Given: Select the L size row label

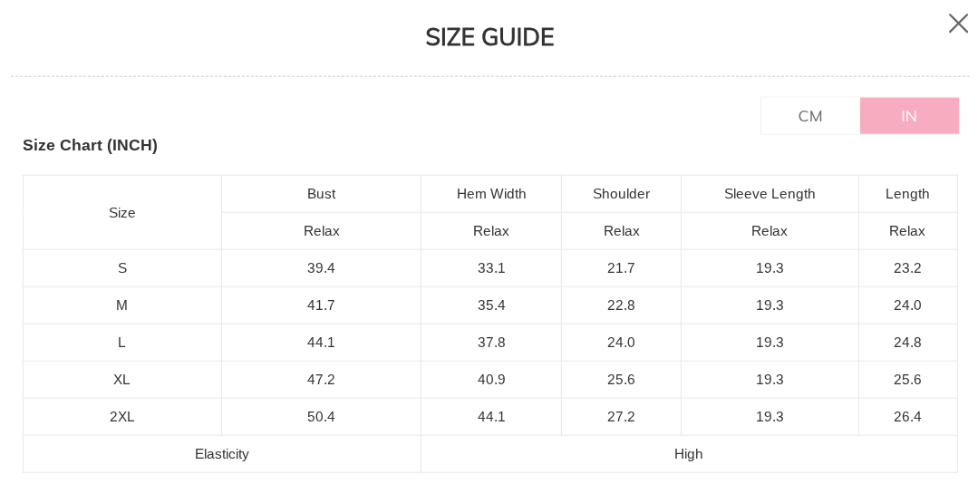Looking at the screenshot, I should pyautogui.click(x=122, y=343).
